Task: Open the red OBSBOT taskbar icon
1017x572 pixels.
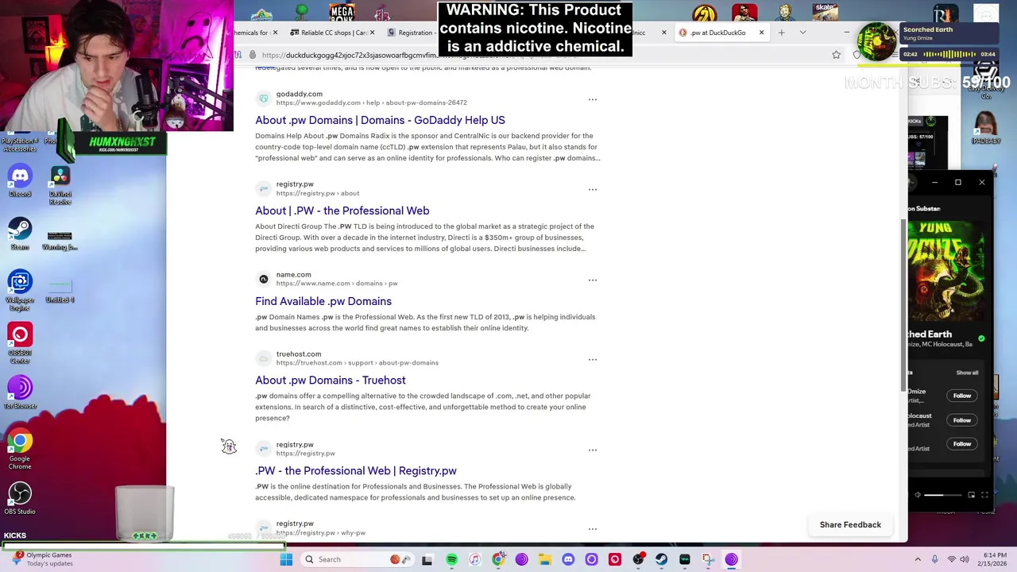Action: pyautogui.click(x=615, y=559)
